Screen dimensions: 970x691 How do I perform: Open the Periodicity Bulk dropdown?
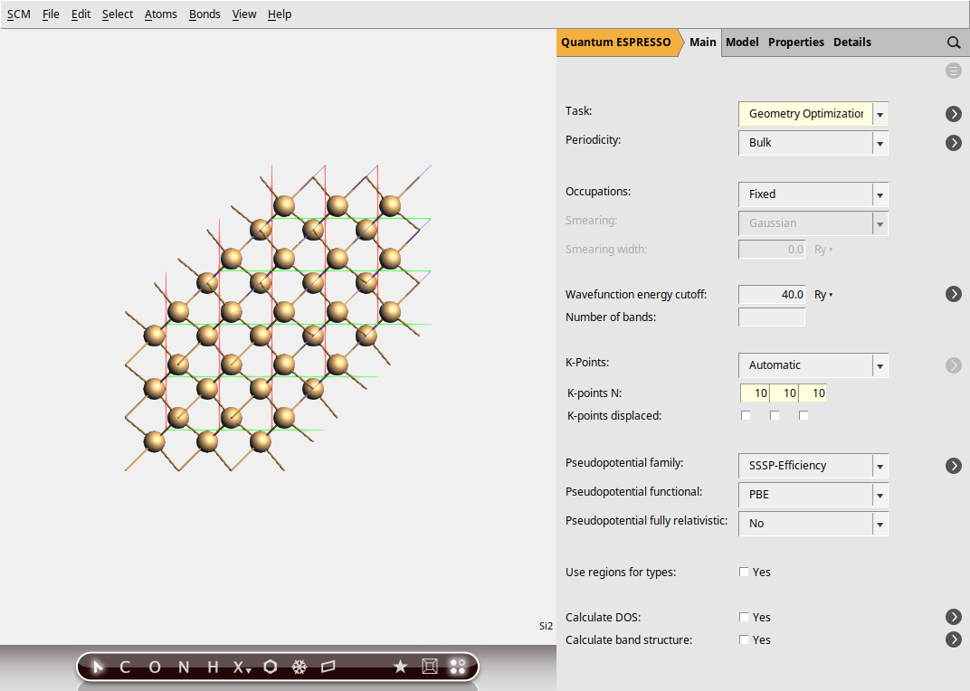pyautogui.click(x=813, y=143)
